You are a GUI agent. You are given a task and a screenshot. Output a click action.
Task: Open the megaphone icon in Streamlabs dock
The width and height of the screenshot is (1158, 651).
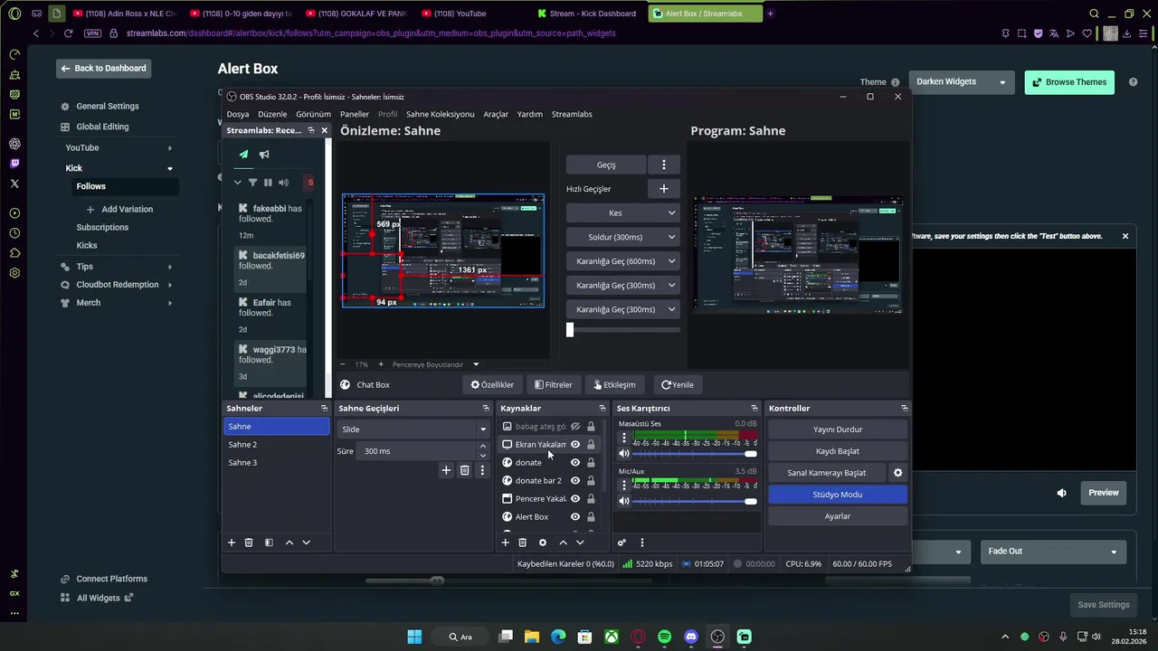click(x=264, y=155)
